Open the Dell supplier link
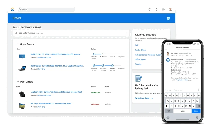 point(137,45)
